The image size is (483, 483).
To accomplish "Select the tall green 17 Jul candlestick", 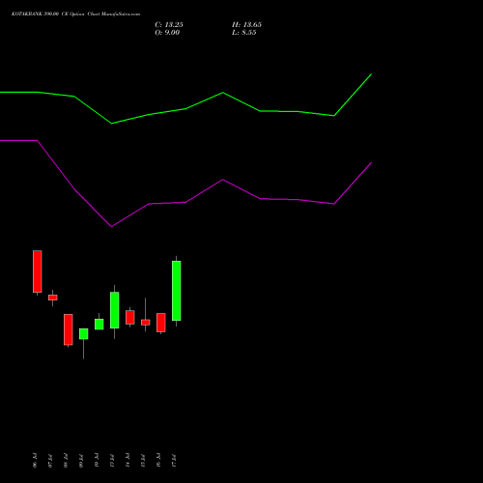I will [177, 291].
